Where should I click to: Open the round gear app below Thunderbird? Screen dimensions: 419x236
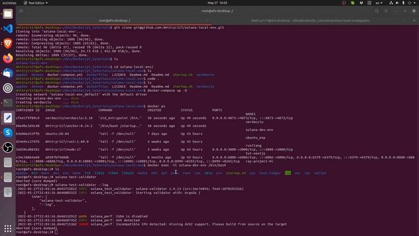coord(8,88)
